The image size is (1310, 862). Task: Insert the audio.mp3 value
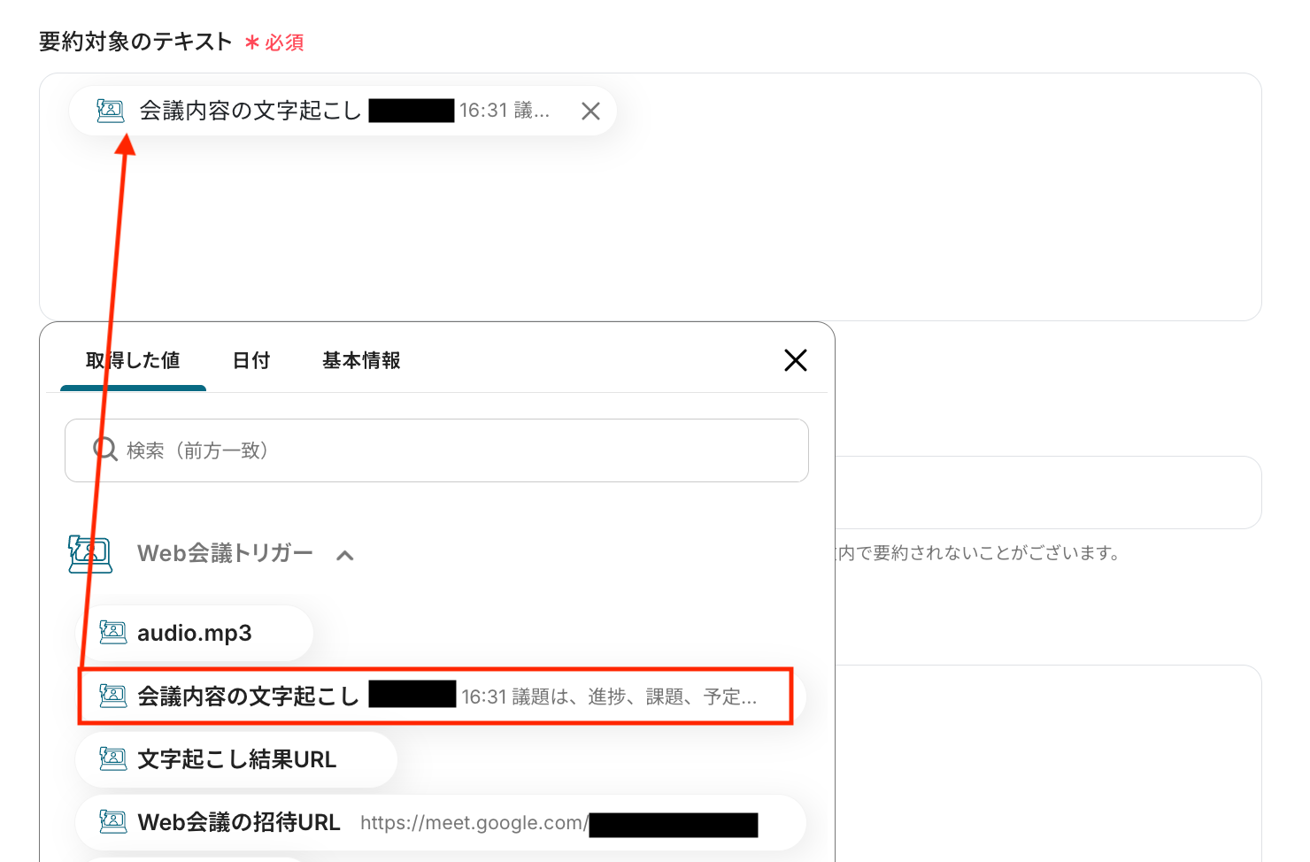196,633
